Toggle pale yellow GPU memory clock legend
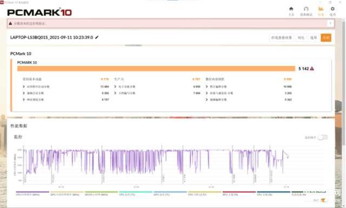The width and height of the screenshot is (346, 208). pyautogui.click(x=67, y=193)
